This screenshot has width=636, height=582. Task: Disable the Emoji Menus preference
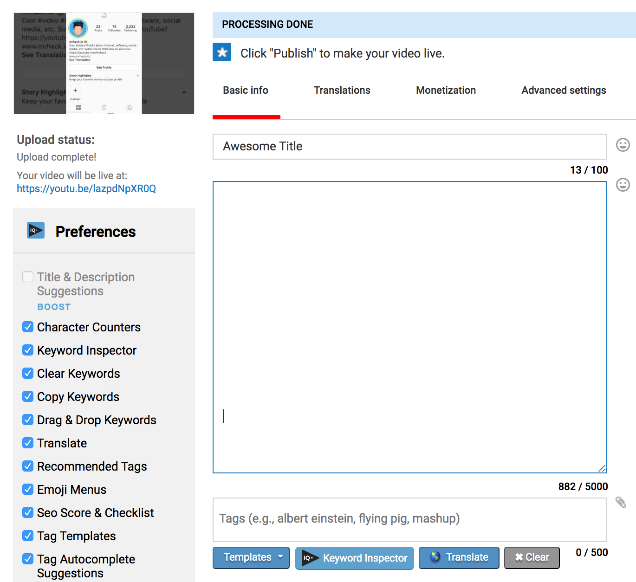point(28,490)
